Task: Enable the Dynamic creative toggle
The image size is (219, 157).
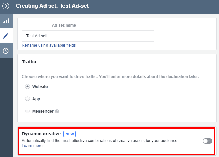Action: point(207,141)
